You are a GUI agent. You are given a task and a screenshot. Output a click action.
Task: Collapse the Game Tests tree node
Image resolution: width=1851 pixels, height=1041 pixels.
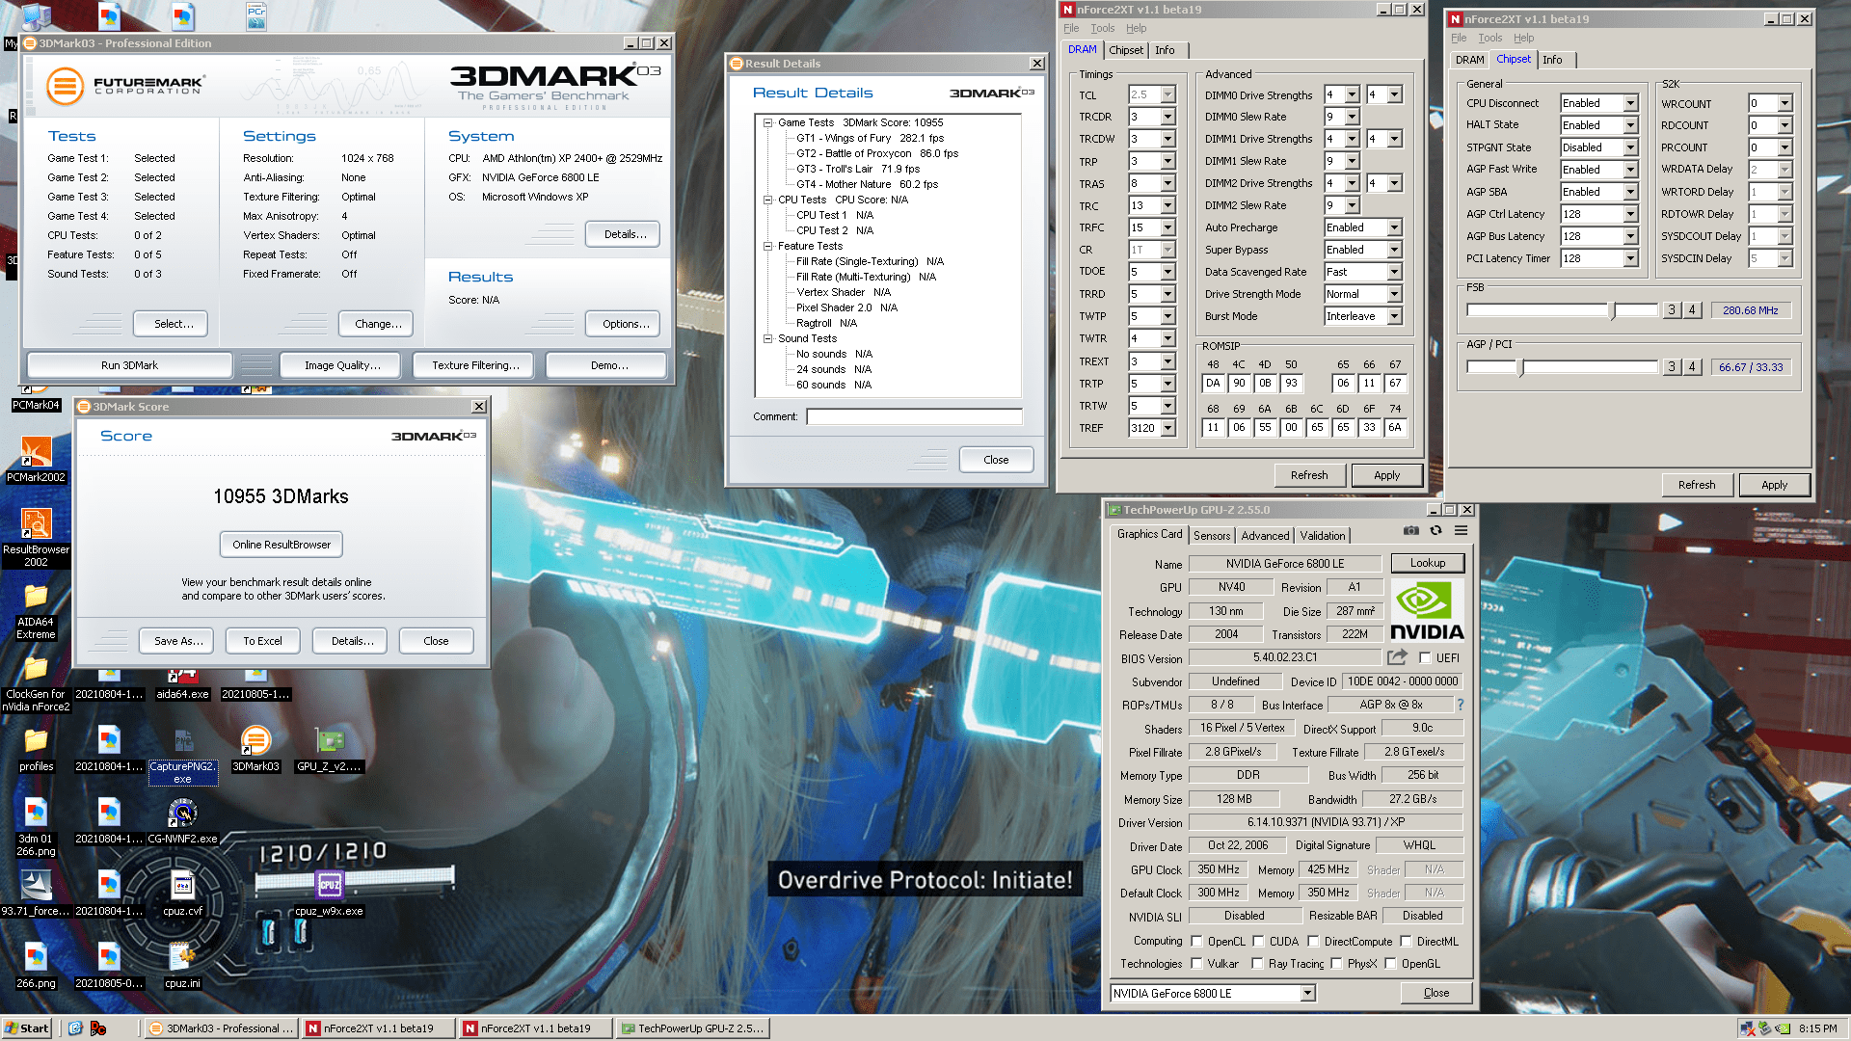click(x=768, y=122)
